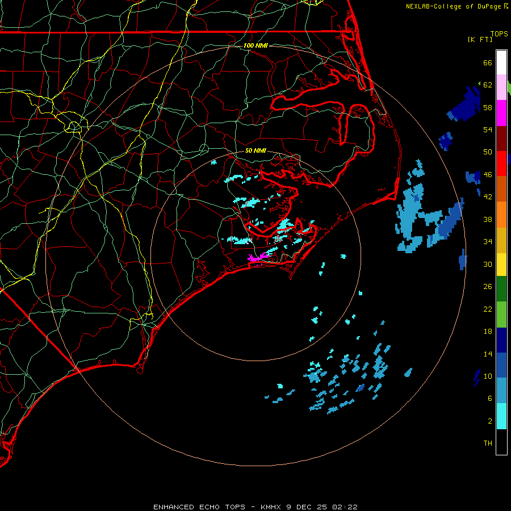Pick the white swatch in the color scale

pyautogui.click(x=501, y=62)
